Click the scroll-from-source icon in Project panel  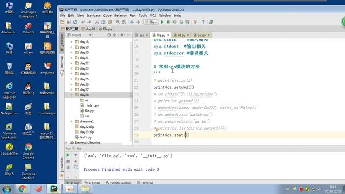[109, 35]
